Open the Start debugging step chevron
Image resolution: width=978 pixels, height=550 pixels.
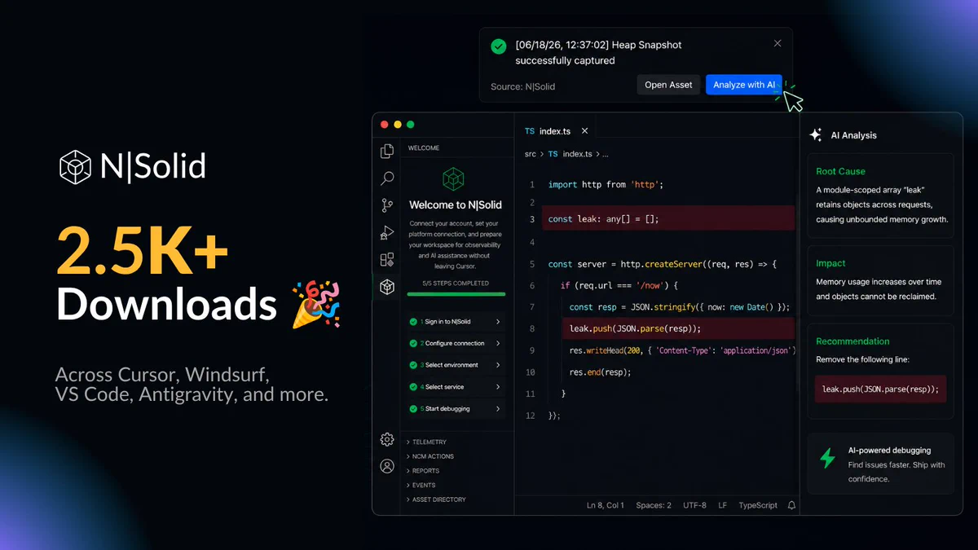(x=498, y=409)
